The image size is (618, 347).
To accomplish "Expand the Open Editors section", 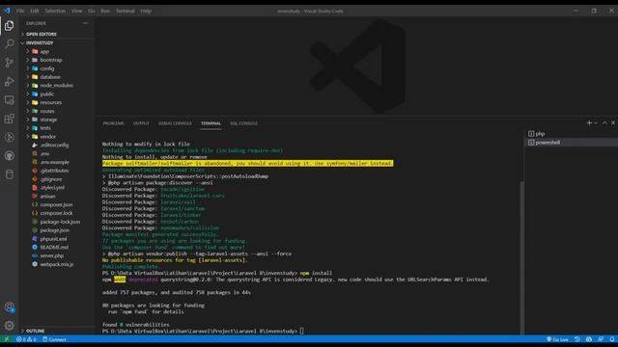I will [x=57, y=35].
